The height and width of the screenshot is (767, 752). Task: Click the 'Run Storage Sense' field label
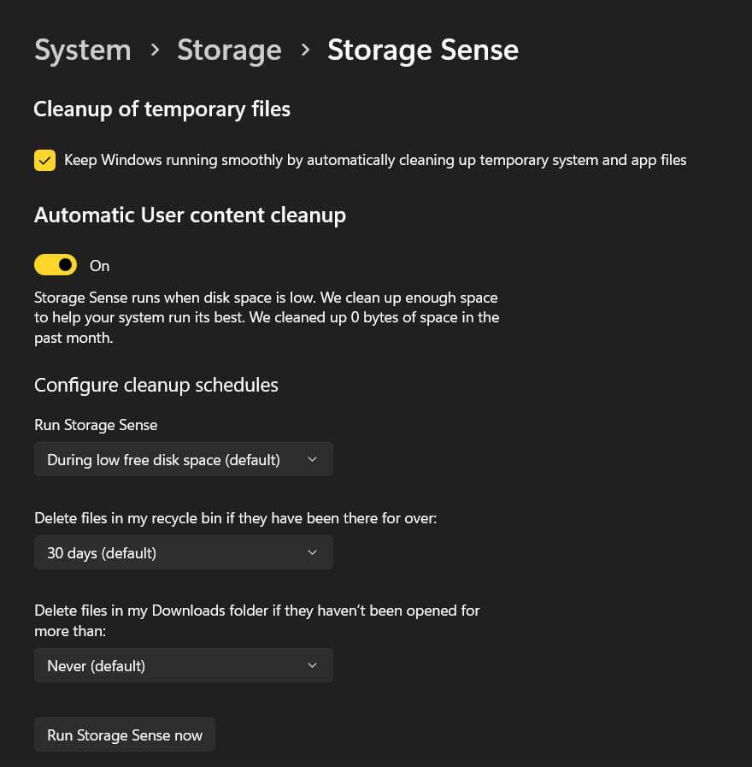(96, 425)
